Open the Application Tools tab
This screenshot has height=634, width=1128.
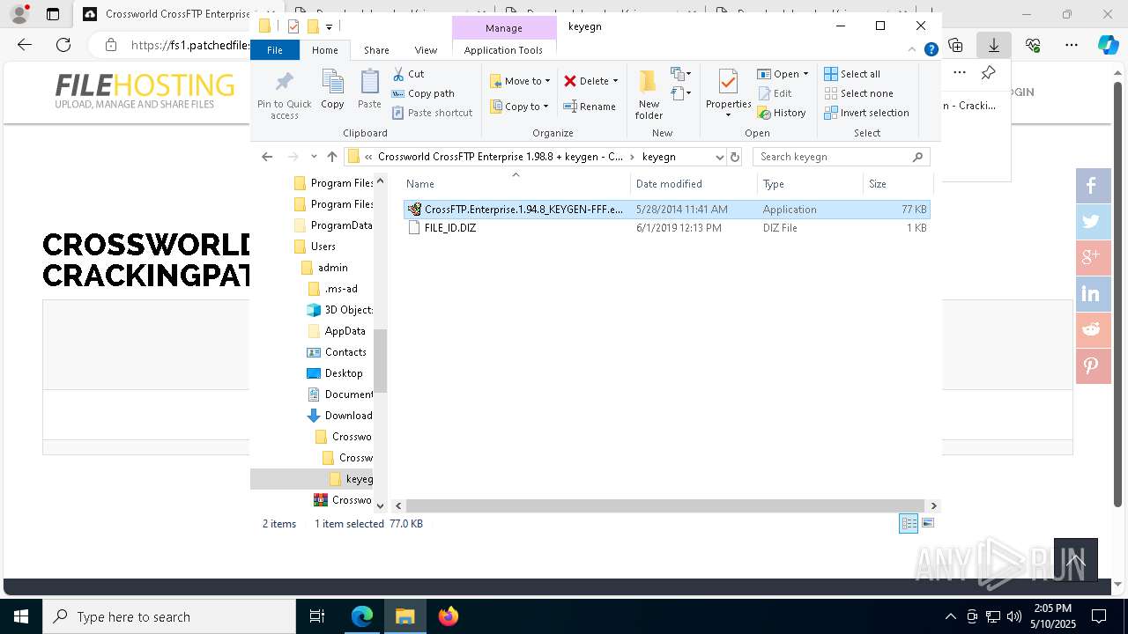(503, 50)
